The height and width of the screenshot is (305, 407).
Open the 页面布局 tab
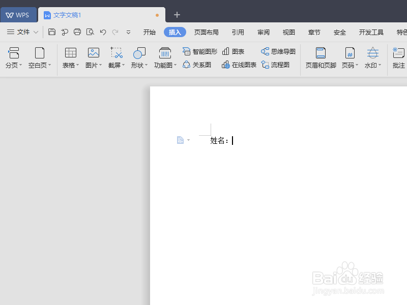point(207,32)
